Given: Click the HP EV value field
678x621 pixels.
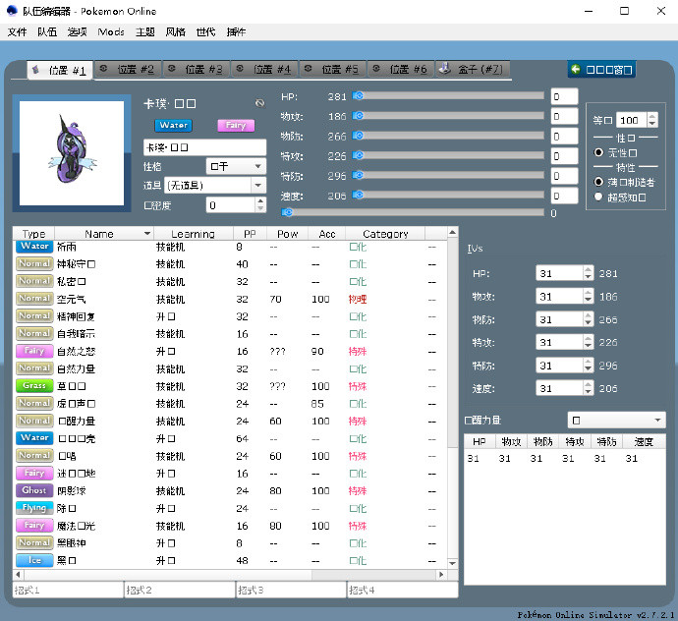Looking at the screenshot, I should click(x=564, y=96).
